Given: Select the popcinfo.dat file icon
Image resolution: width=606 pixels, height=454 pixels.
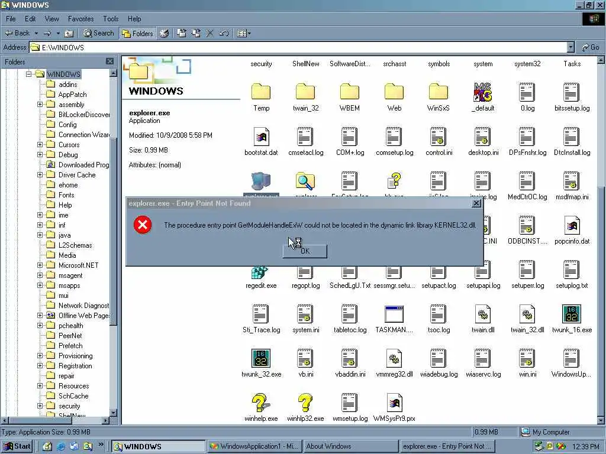Looking at the screenshot, I should [572, 225].
